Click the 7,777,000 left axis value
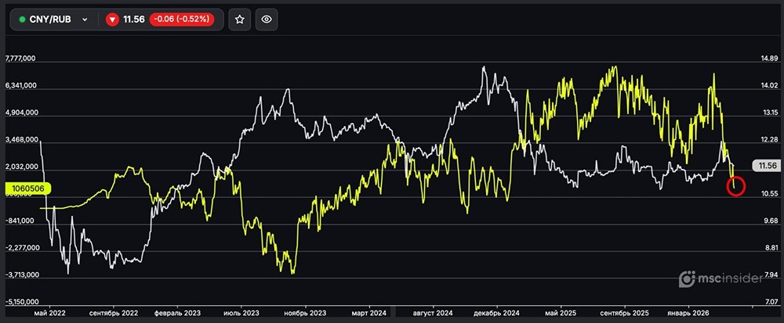The image size is (784, 323). pos(20,59)
